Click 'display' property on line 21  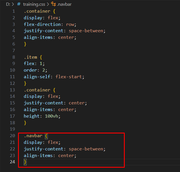click(33, 142)
